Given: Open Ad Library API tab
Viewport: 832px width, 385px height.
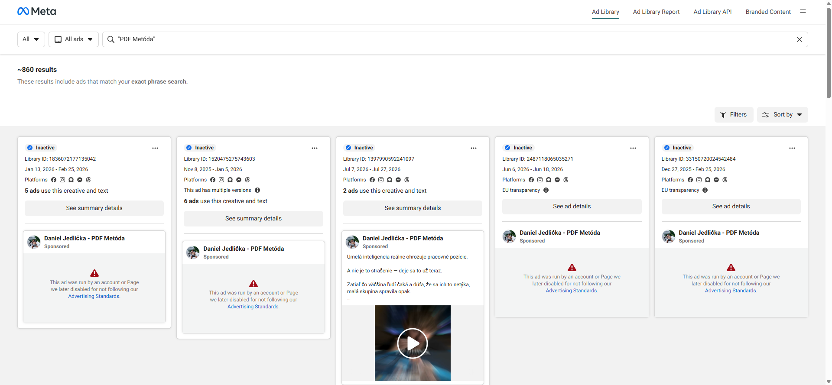Looking at the screenshot, I should click(712, 12).
